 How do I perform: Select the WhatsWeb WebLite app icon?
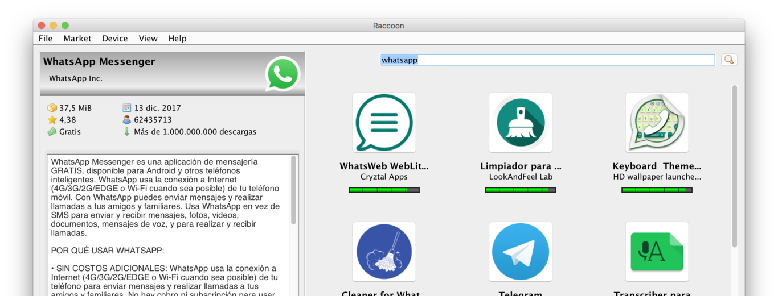[384, 123]
